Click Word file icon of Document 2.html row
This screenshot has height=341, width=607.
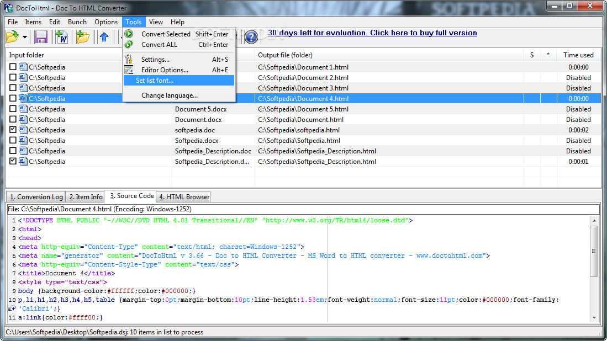(x=23, y=77)
